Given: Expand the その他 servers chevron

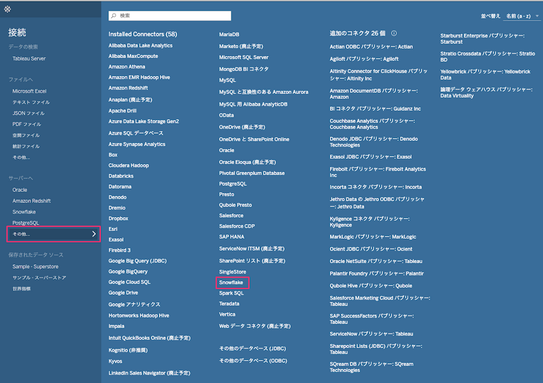Looking at the screenshot, I should coord(94,234).
